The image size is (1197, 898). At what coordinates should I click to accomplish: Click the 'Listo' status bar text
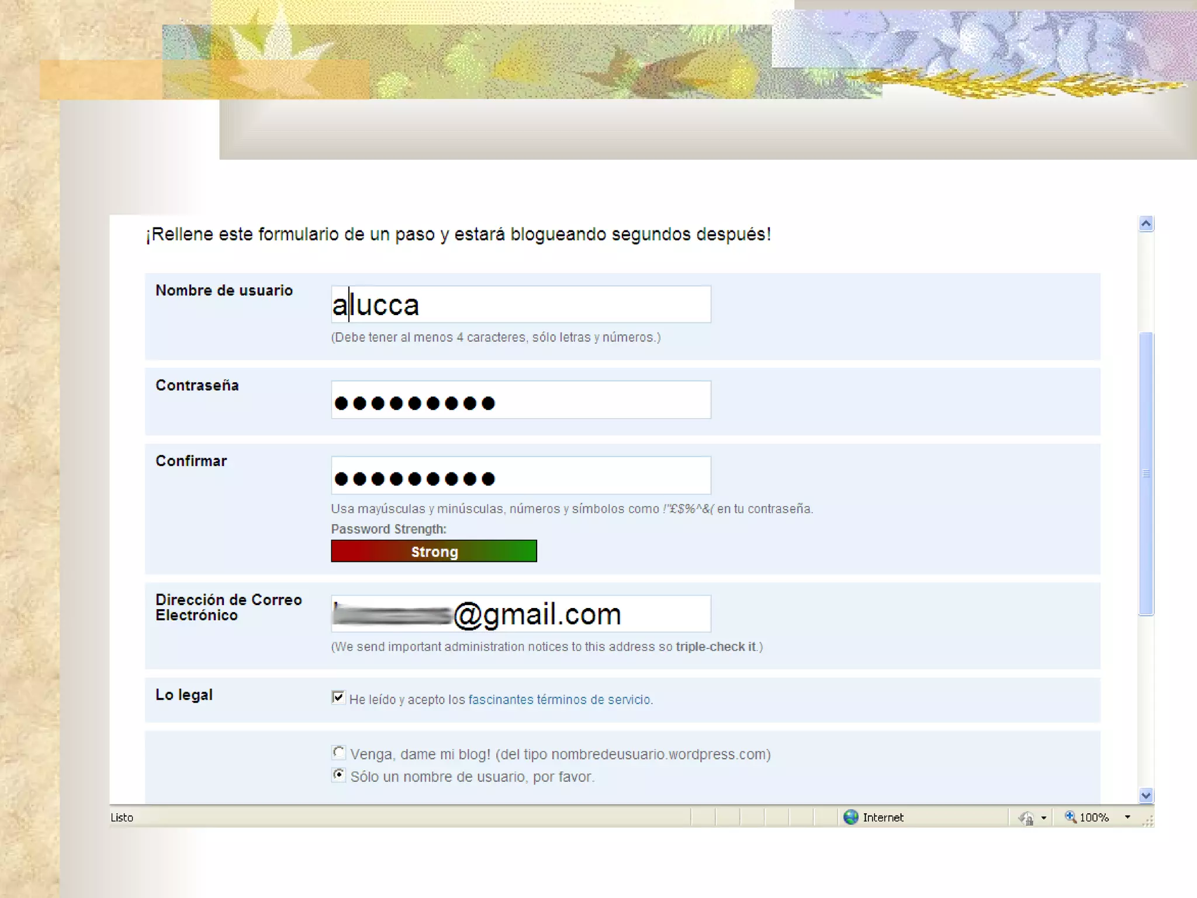point(122,817)
